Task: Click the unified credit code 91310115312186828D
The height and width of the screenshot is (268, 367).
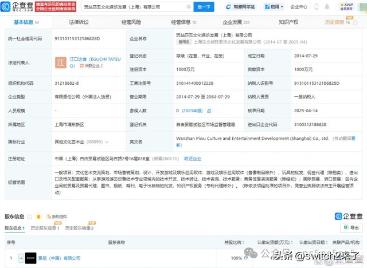Action: coord(77,38)
